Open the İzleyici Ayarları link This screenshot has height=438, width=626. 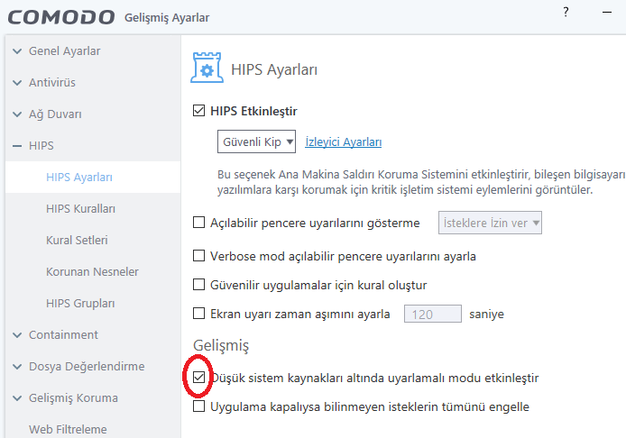pyautogui.click(x=344, y=142)
